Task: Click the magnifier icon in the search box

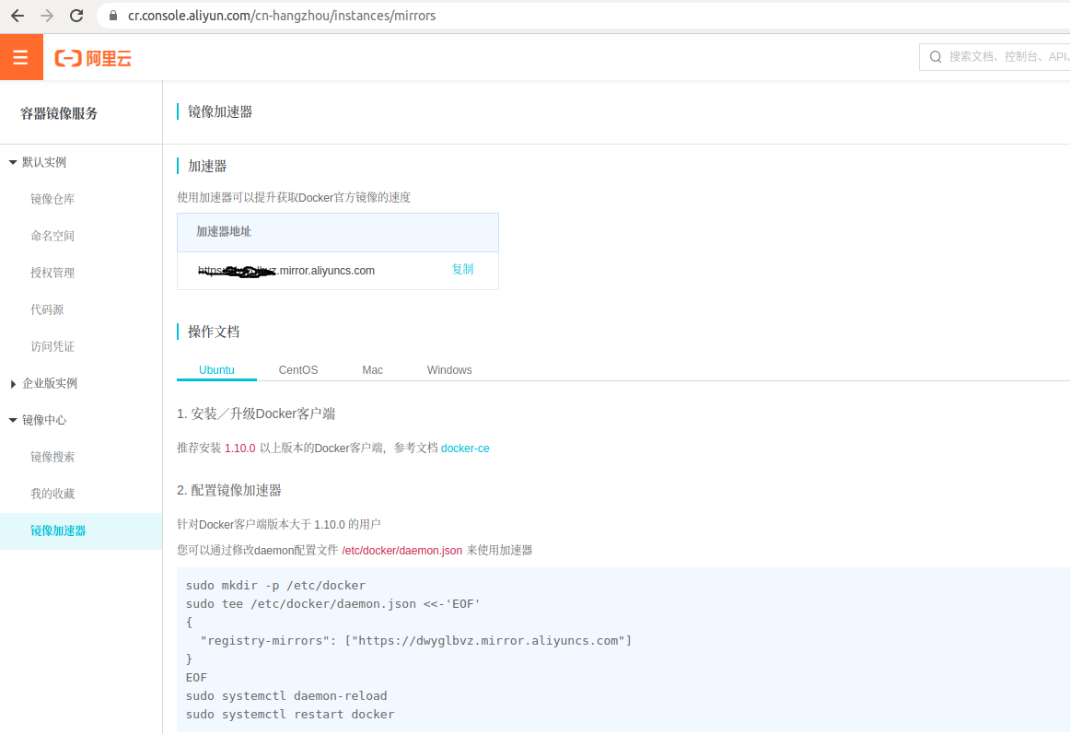Action: 936,57
